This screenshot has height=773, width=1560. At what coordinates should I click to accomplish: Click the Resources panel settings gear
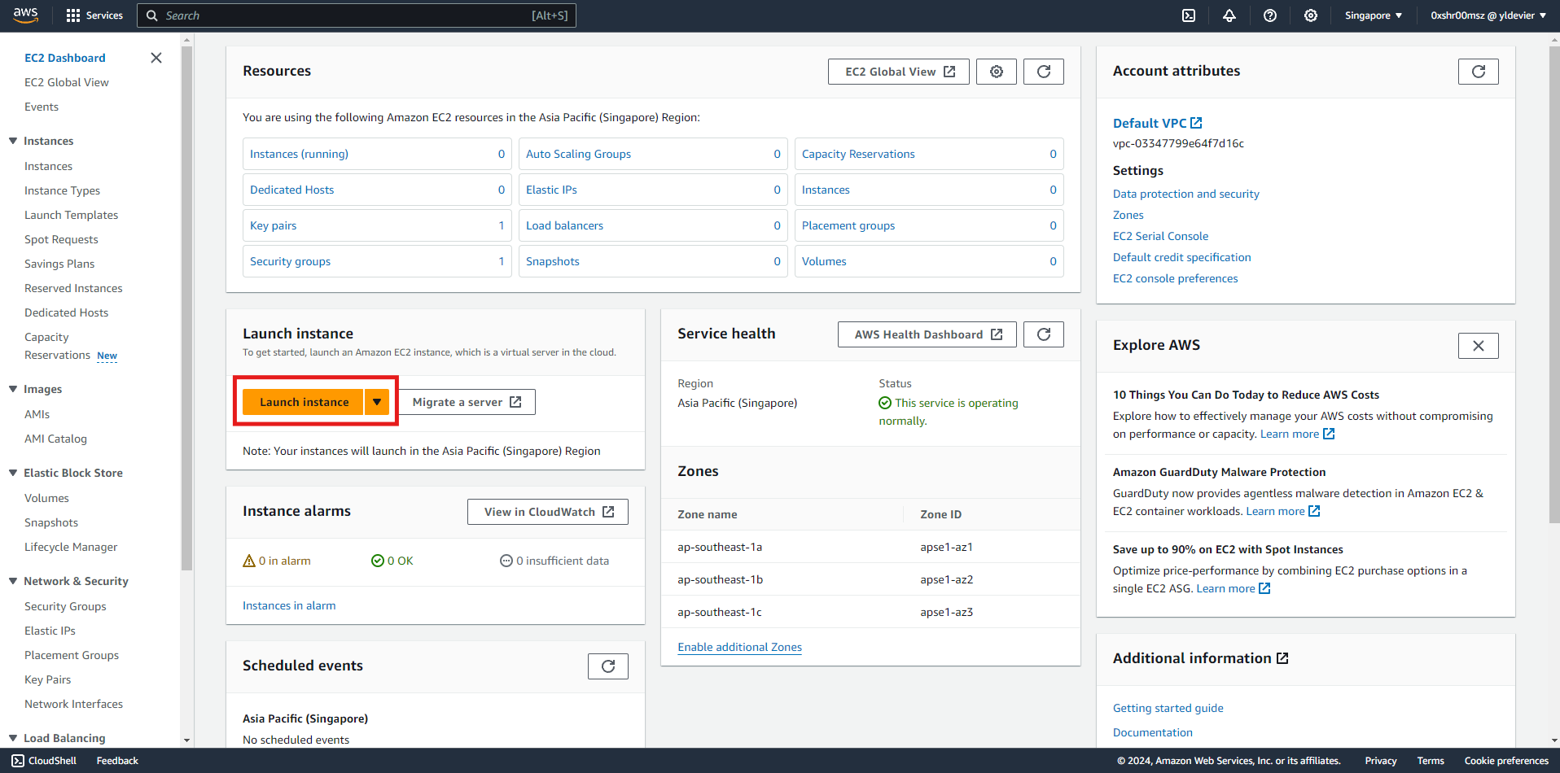pos(997,72)
